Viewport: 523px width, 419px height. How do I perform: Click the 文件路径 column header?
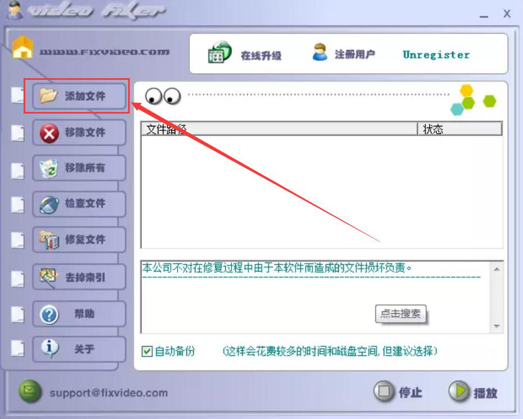pos(280,129)
